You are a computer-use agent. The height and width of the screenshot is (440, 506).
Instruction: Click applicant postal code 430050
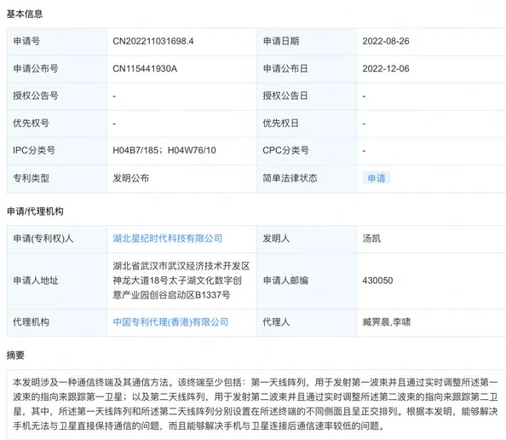click(x=377, y=281)
